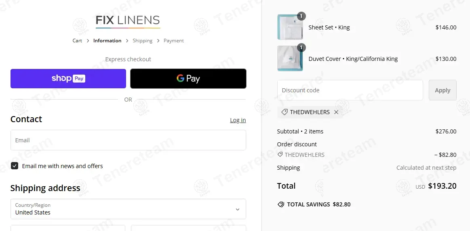Open the Sheet Set King product thumbnail
Image resolution: width=470 pixels, height=231 pixels.
point(290,27)
